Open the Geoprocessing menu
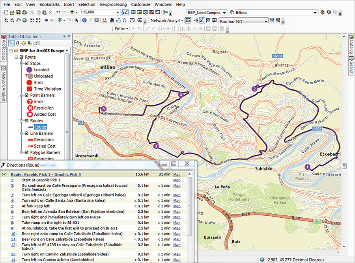The image size is (355, 263). 114,4
